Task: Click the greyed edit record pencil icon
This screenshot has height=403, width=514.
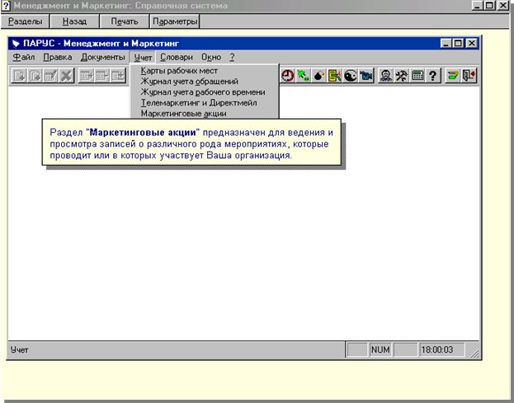Action: pyautogui.click(x=50, y=76)
